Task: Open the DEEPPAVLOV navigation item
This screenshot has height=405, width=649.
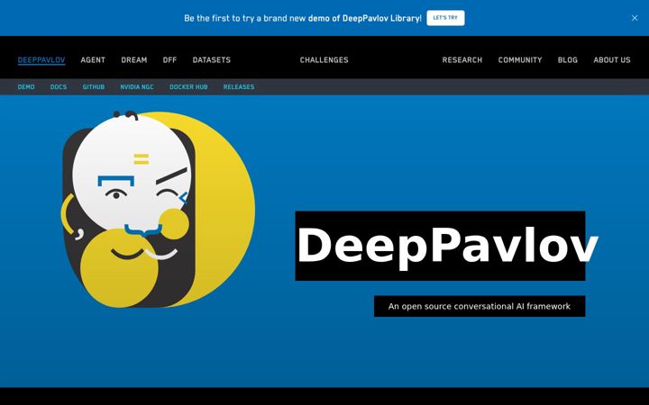Action: coord(41,60)
